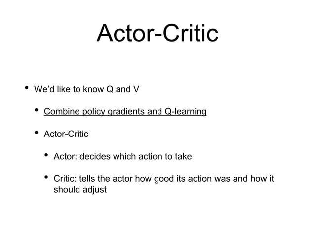The width and height of the screenshot is (315, 236).
Task: Click the bullet before the Actor-Critic sub-item
Action: tap(37, 133)
